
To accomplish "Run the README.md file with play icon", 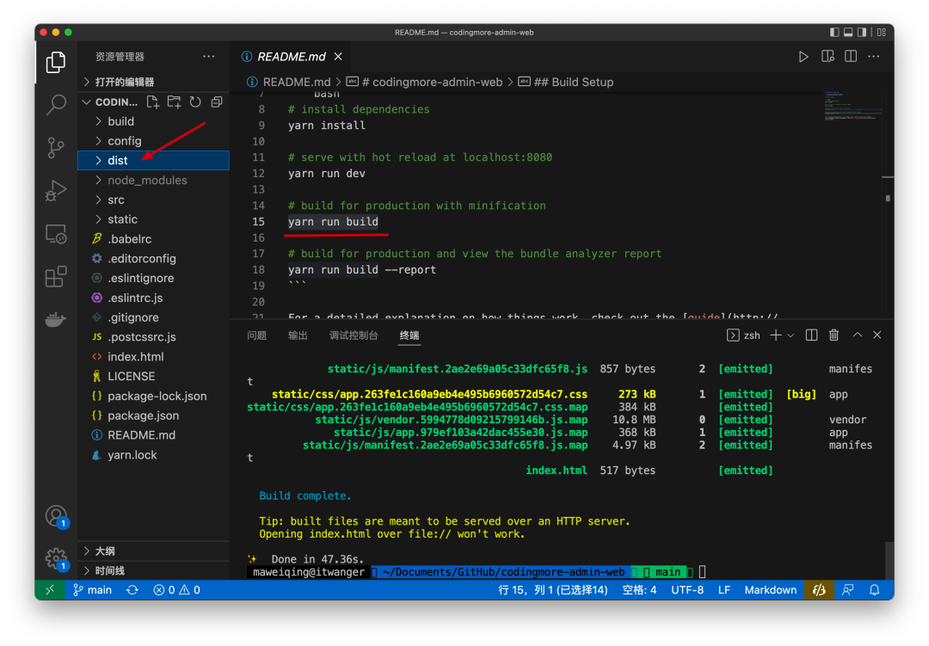I will 803,56.
